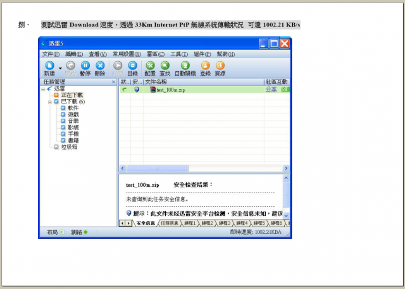The height and width of the screenshot is (289, 405).
Task: Click the 自動關機 (Auto shutdown) icon
Action: pos(185,69)
